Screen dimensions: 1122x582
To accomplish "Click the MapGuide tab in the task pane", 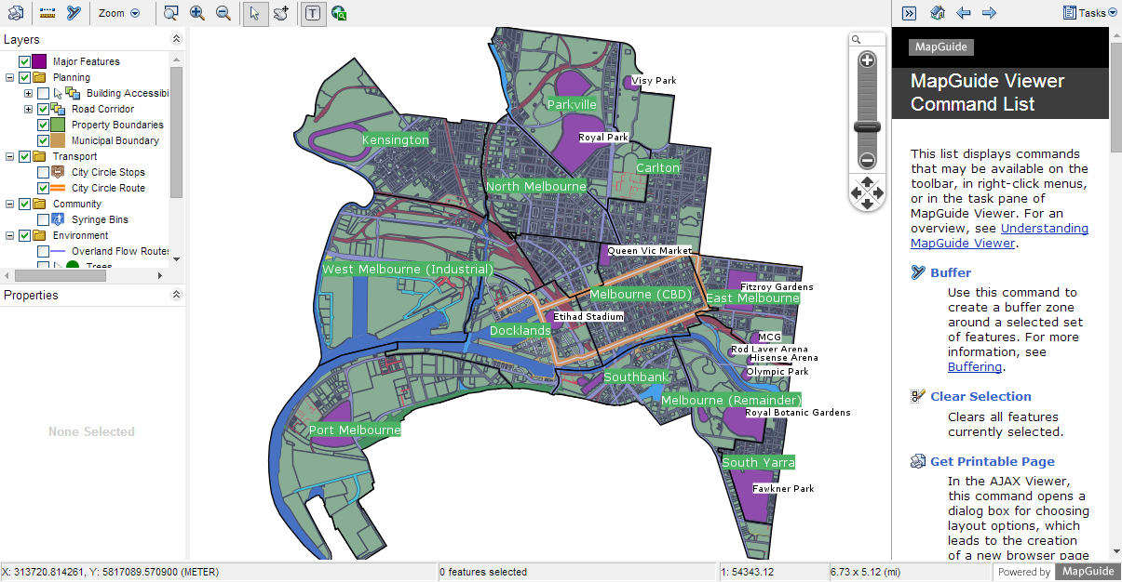I will tap(940, 46).
